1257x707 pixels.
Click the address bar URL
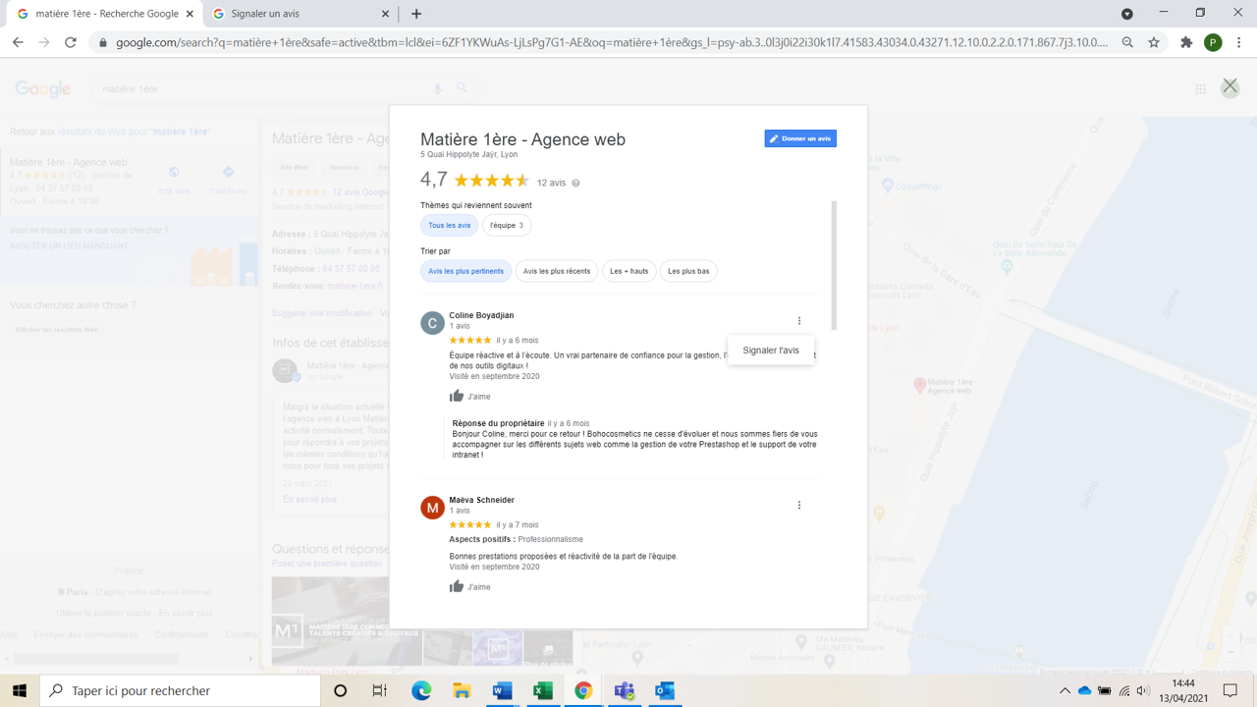click(612, 42)
